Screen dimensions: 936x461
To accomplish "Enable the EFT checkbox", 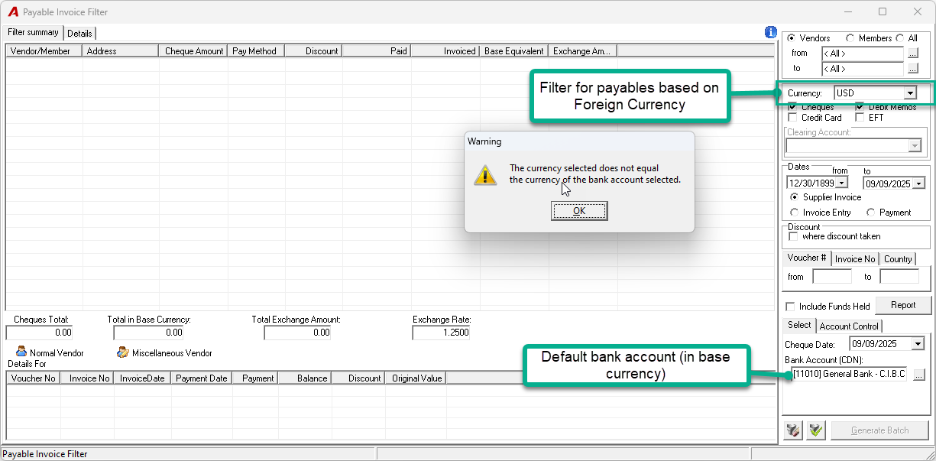I will click(x=860, y=118).
